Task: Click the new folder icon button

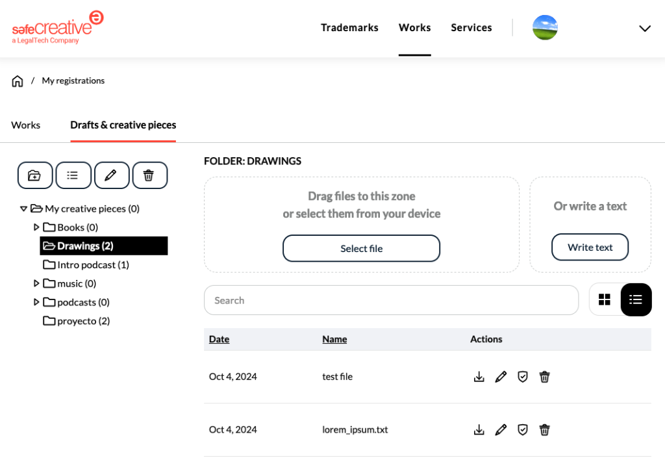Action: point(34,175)
